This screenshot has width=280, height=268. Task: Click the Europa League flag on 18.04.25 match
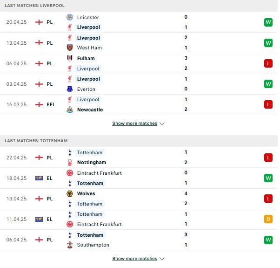39,178
